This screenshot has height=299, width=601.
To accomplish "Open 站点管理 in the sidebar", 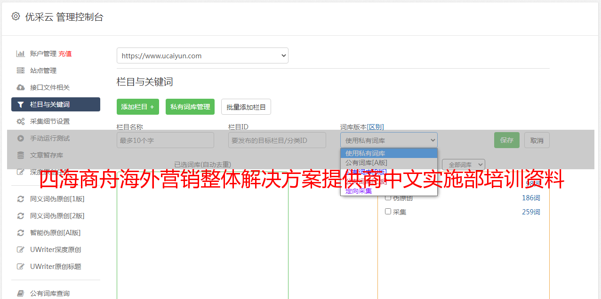I will (x=43, y=71).
